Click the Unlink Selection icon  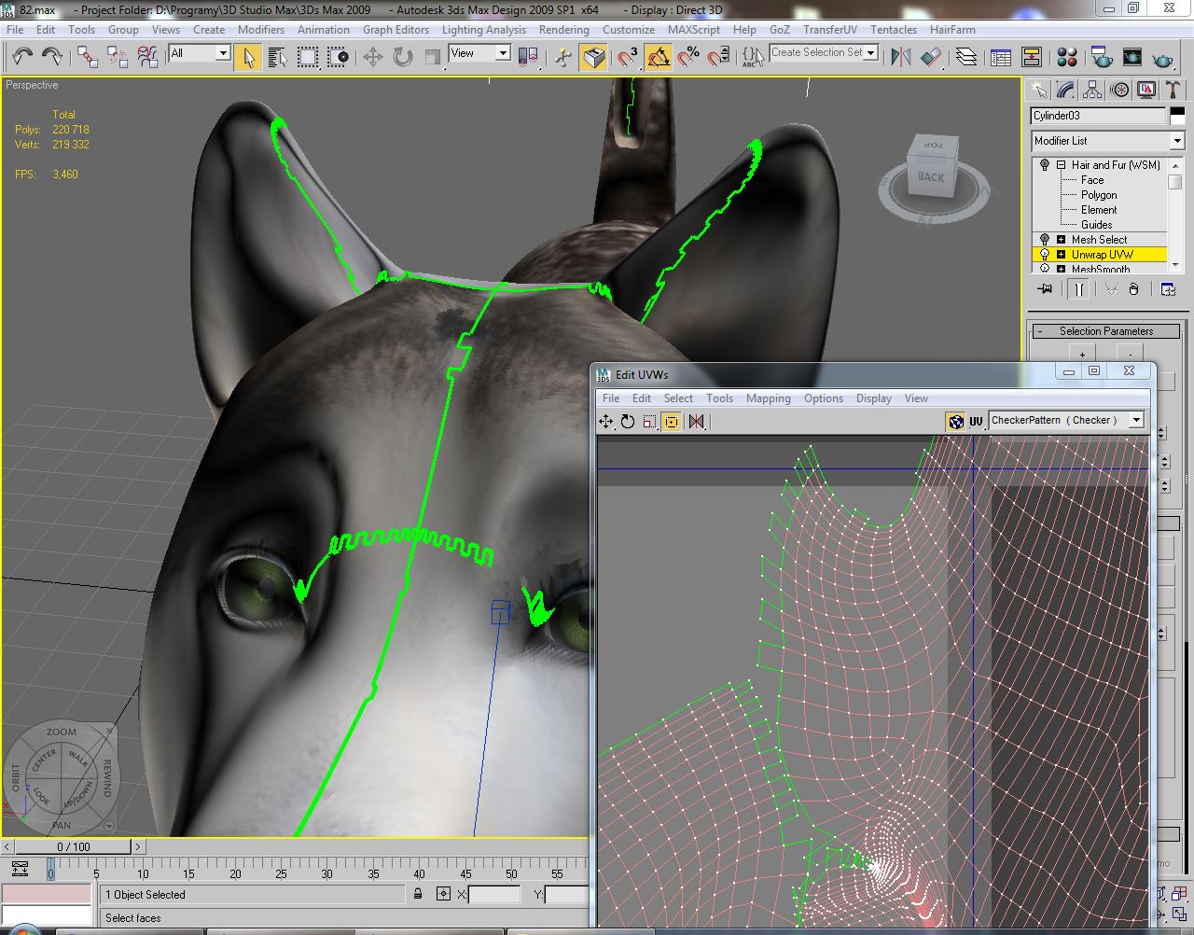click(x=118, y=57)
